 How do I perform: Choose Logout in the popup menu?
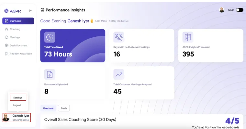[x=17, y=105]
